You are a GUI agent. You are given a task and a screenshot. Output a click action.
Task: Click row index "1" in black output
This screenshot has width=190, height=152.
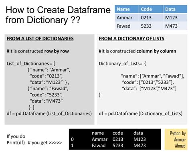[72, 146]
